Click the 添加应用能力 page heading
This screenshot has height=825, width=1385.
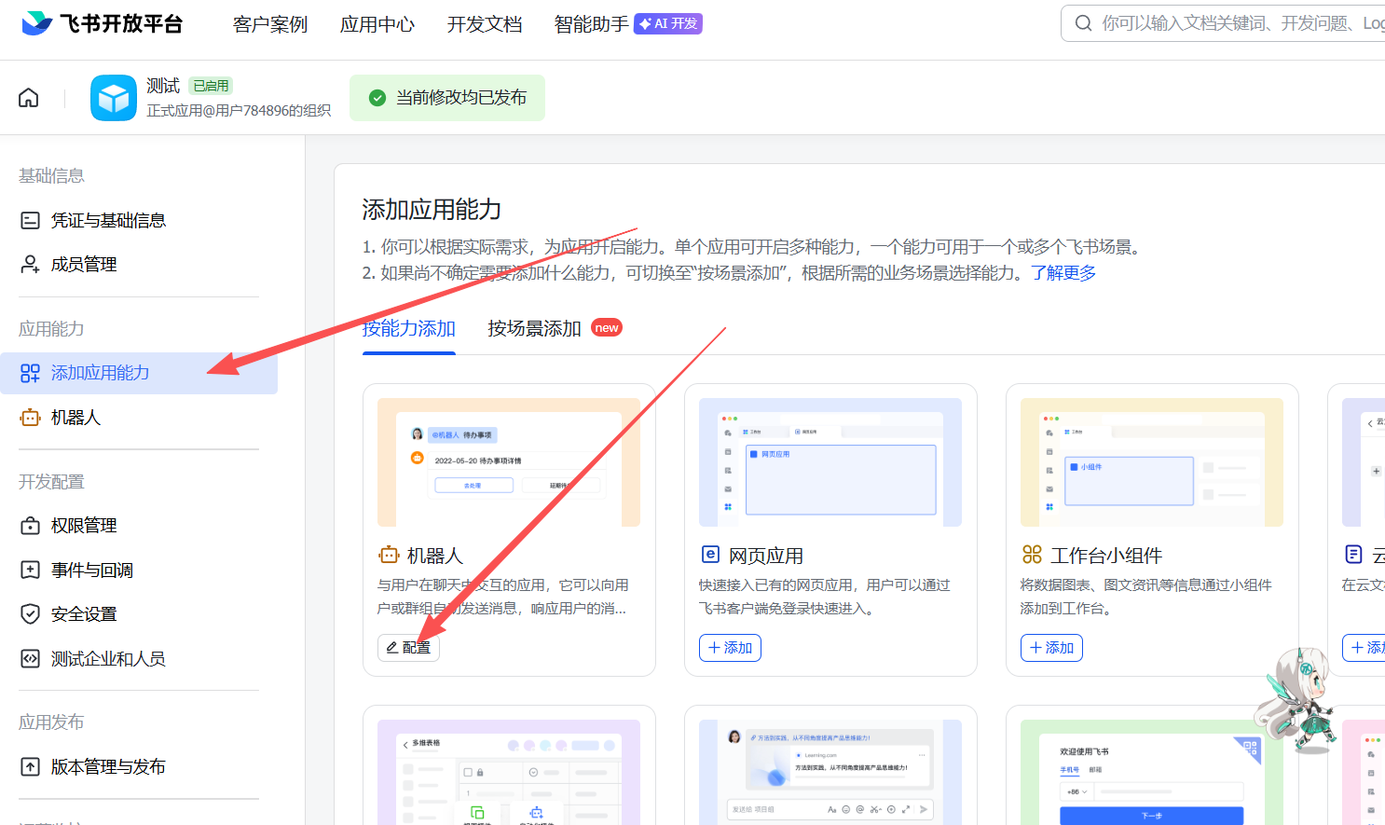coord(432,210)
